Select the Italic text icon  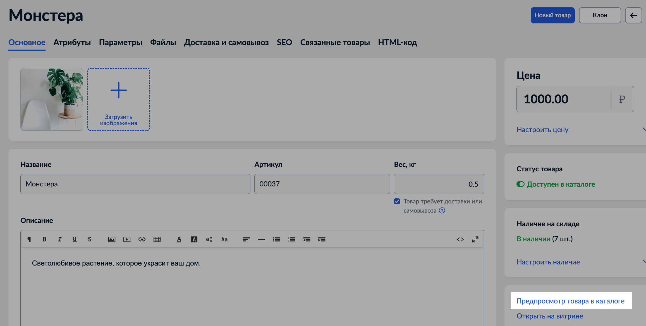(59, 239)
